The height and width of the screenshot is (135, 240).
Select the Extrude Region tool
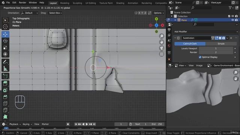[x=5, y=84]
